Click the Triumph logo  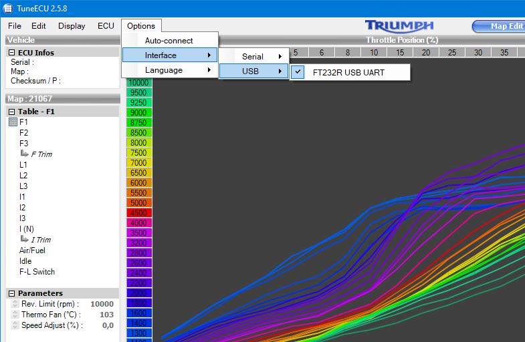click(399, 25)
